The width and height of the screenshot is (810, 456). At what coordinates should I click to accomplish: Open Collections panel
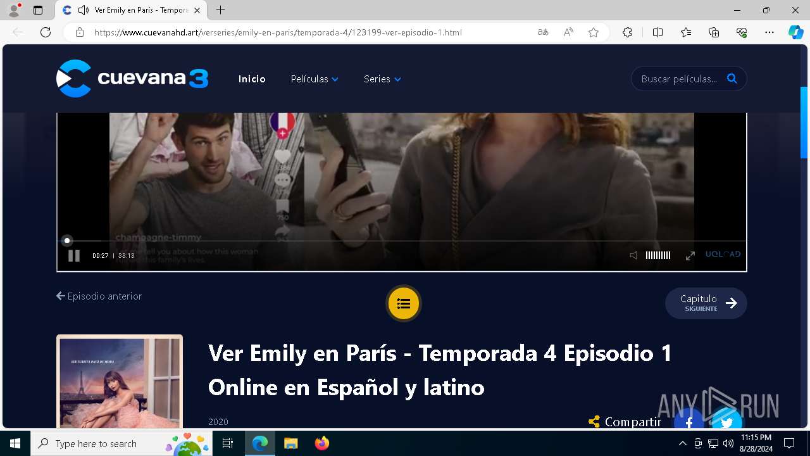click(x=714, y=32)
